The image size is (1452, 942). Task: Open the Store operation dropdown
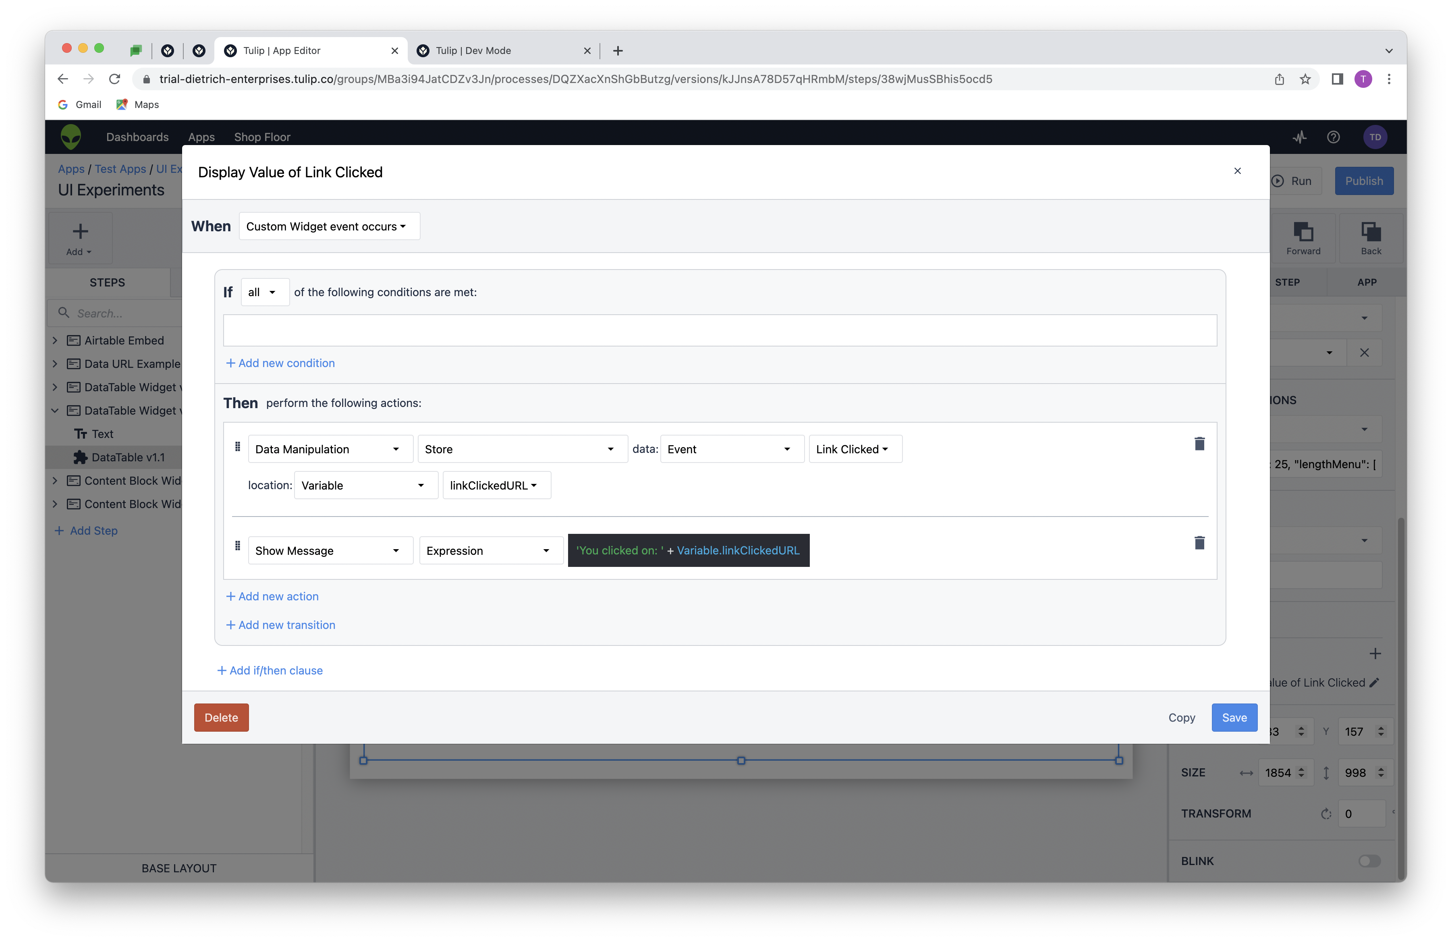click(522, 449)
